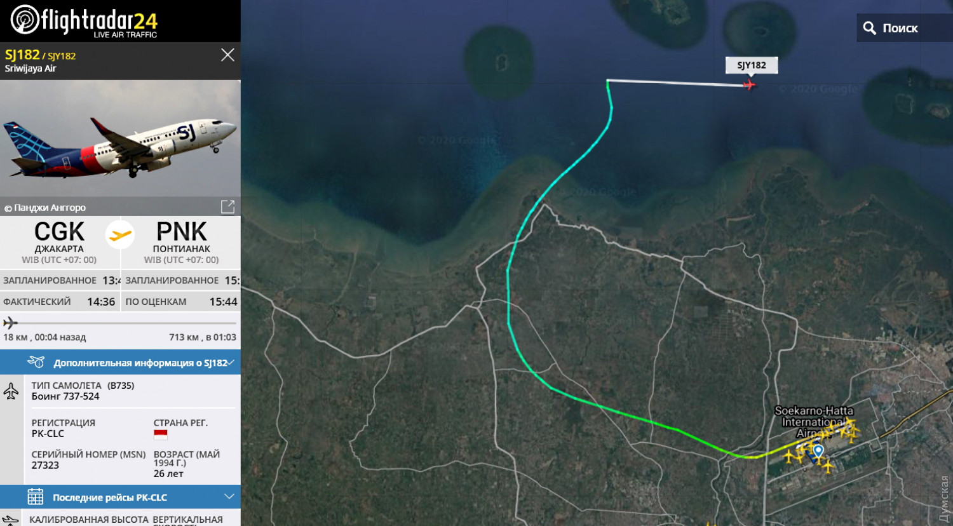Click the Flightradar24 logo
The height and width of the screenshot is (526, 953).
[x=84, y=20]
